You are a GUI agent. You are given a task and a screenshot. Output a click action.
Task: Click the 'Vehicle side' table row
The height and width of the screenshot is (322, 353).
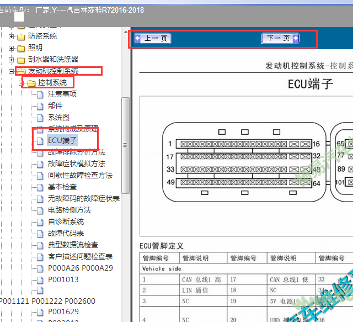(247, 269)
